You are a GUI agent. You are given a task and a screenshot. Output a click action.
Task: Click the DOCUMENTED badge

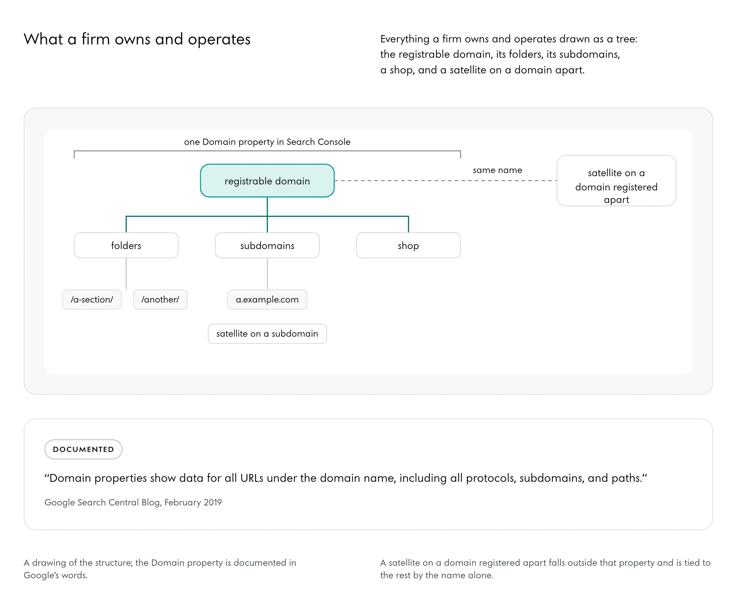[x=83, y=449]
